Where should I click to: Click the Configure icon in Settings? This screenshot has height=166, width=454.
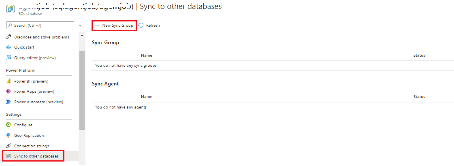point(9,125)
